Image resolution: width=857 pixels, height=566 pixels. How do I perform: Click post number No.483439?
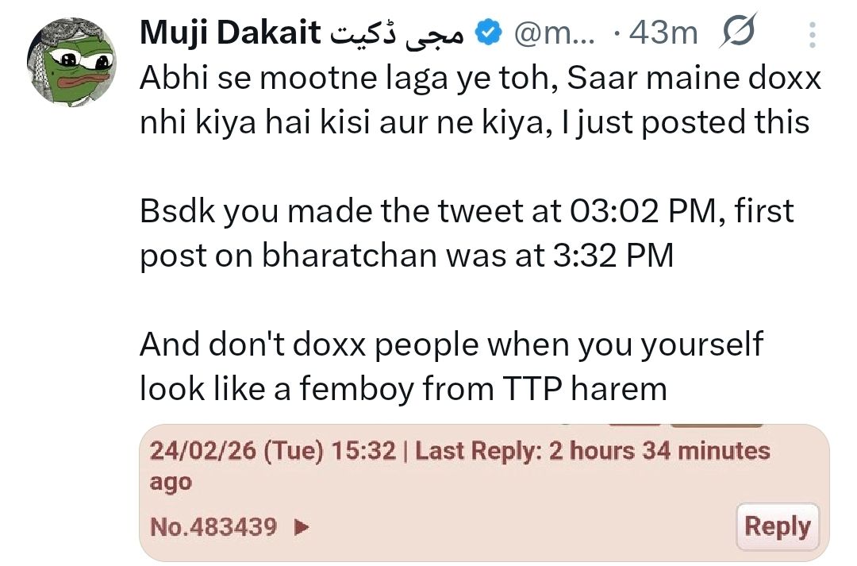[213, 526]
